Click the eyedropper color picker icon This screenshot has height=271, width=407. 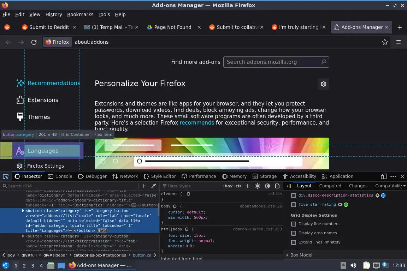pyautogui.click(x=154, y=186)
